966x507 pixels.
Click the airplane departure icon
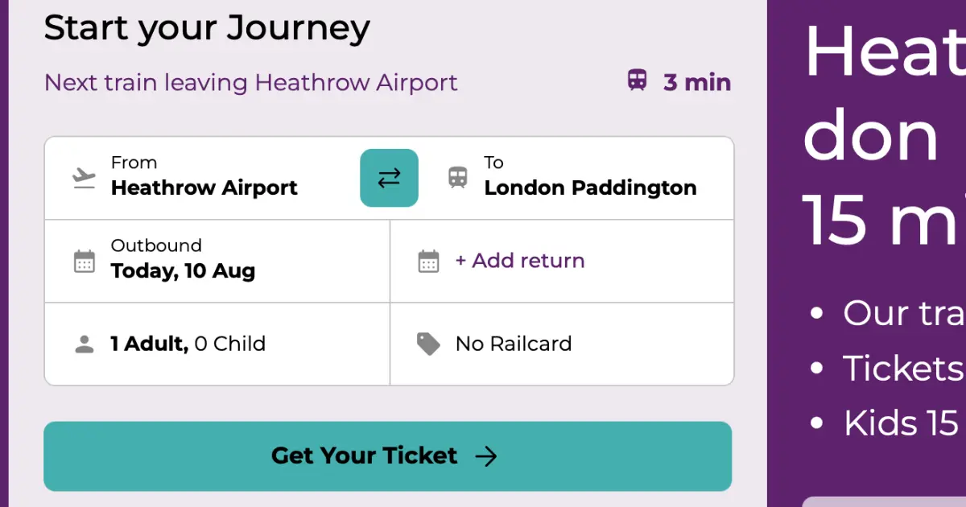[x=84, y=178]
